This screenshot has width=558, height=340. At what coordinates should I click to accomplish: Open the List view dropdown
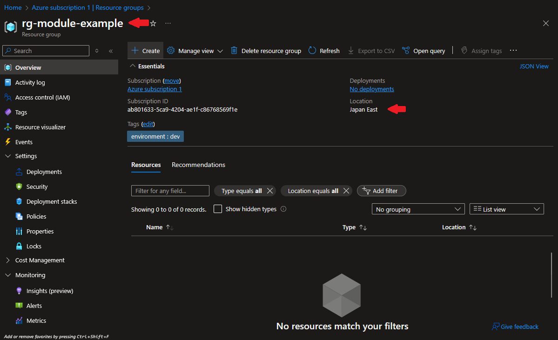(x=507, y=209)
